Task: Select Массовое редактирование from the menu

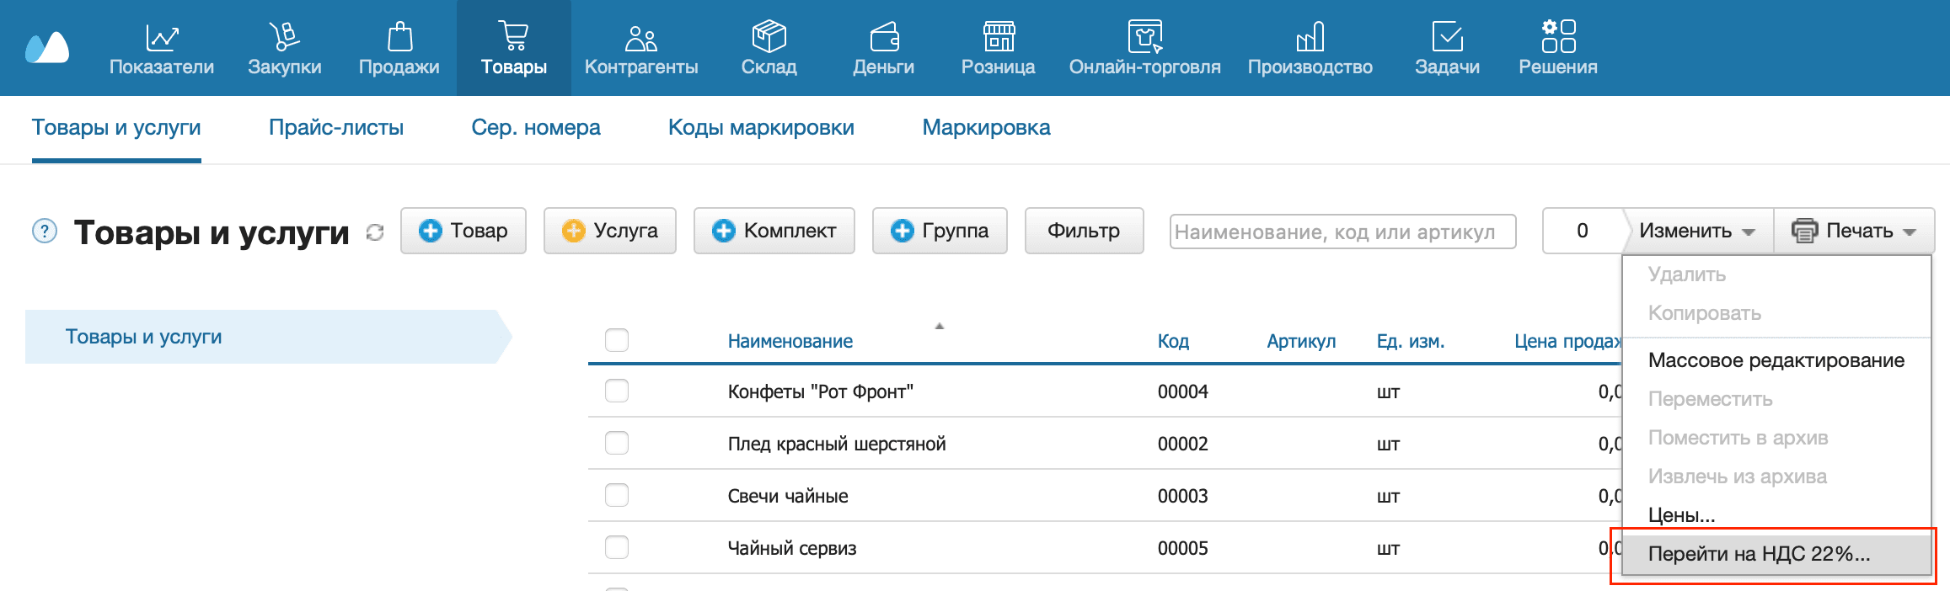Action: pyautogui.click(x=1776, y=360)
